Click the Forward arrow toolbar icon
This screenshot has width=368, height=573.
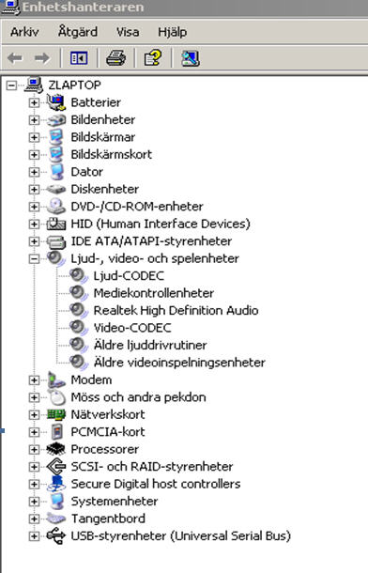[x=42, y=58]
